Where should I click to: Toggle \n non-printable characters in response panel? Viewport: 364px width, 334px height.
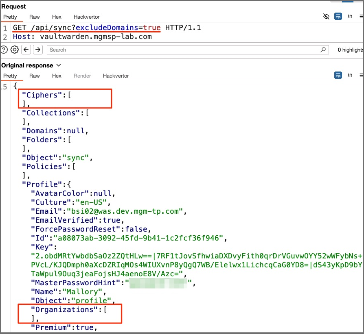[x=350, y=76]
